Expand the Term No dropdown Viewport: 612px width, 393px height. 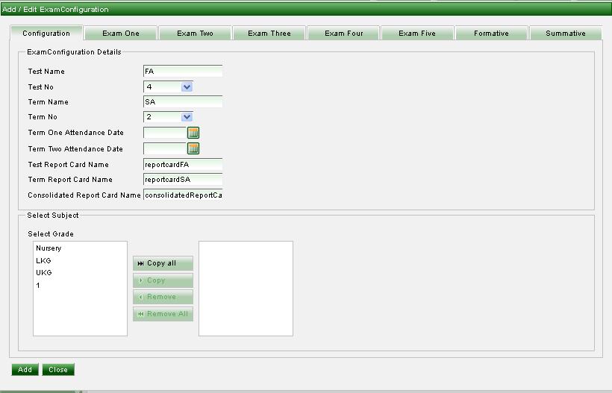(x=187, y=117)
